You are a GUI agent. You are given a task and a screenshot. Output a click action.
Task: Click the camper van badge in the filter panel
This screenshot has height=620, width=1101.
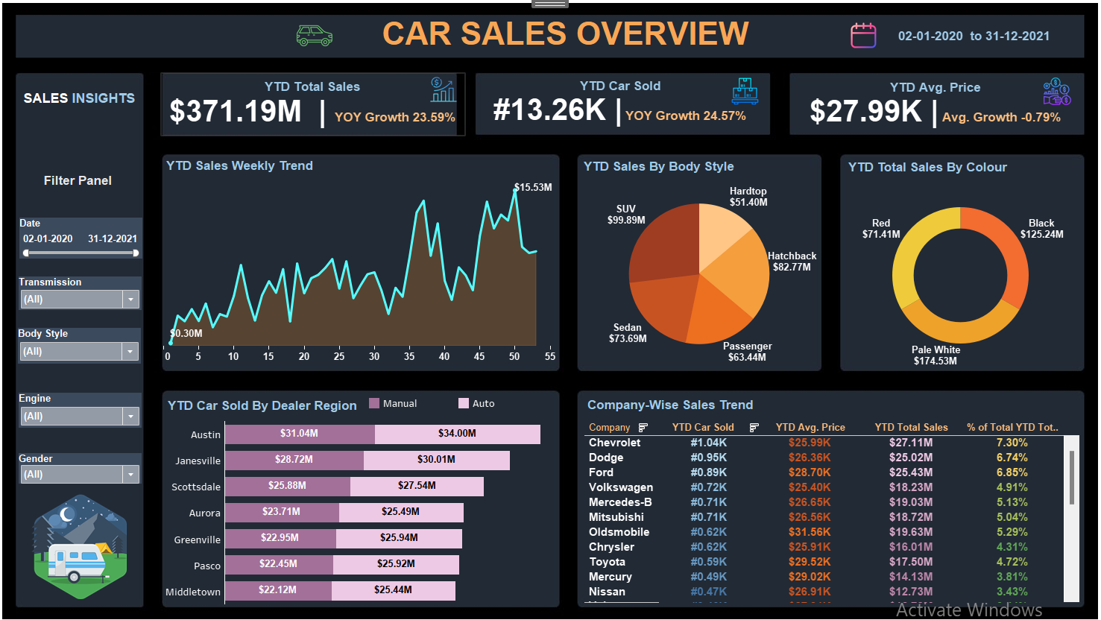coord(80,547)
